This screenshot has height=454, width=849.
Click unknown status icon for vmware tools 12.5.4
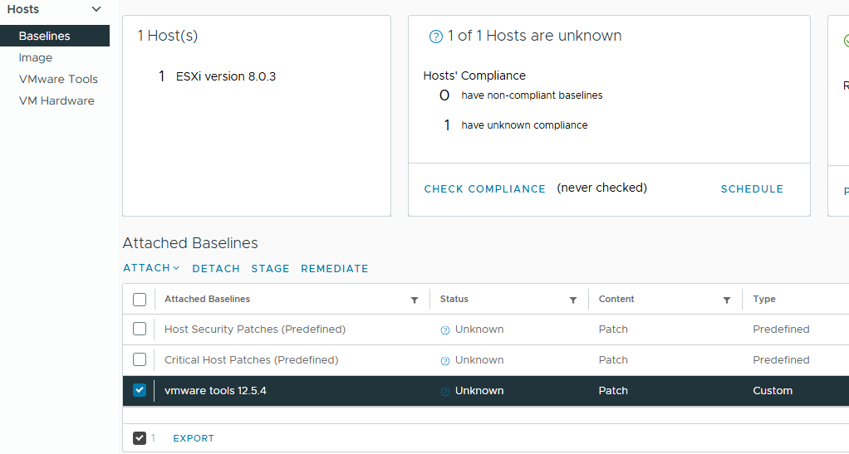coord(445,392)
